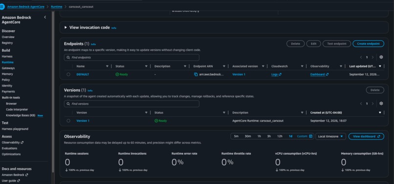Viewport: 394px width, 184px height.
Task: Click Delete button in Endpoints section
Action: pos(295,44)
